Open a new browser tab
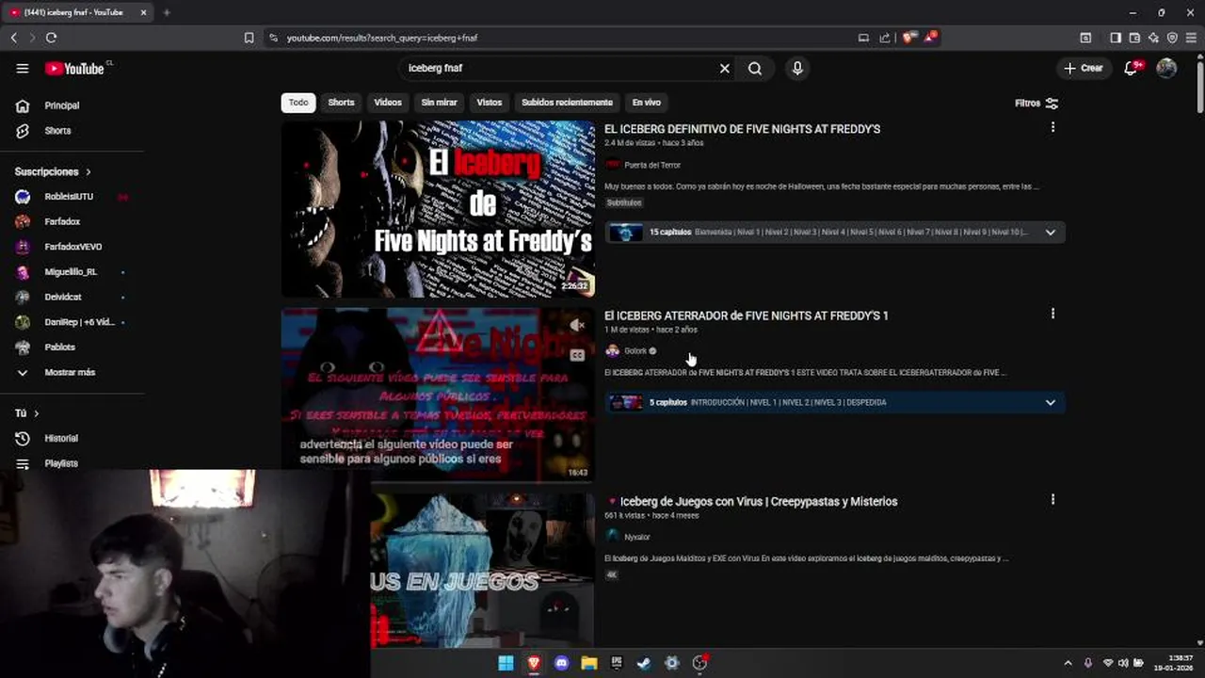 [167, 12]
